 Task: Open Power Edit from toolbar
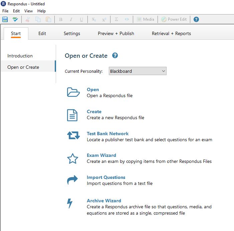(174, 19)
